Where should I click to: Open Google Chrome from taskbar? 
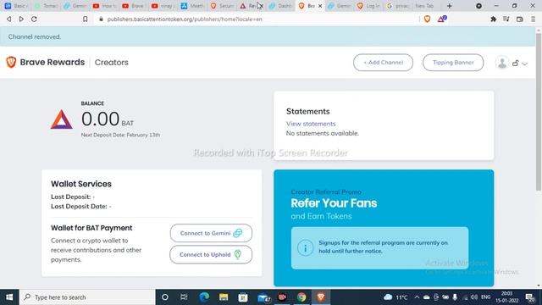coord(301,297)
